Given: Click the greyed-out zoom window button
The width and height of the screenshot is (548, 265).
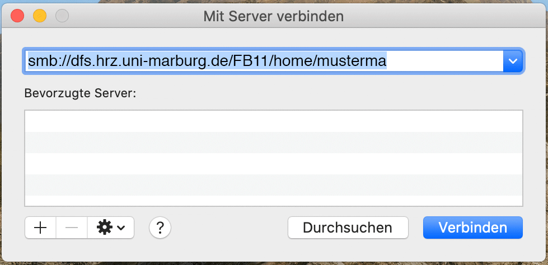Looking at the screenshot, I should pyautogui.click(x=62, y=16).
